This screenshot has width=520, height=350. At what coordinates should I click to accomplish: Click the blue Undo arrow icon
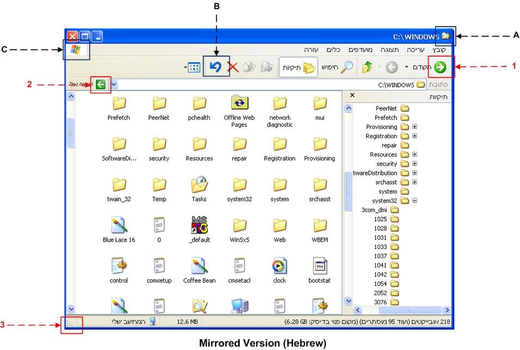click(x=216, y=67)
